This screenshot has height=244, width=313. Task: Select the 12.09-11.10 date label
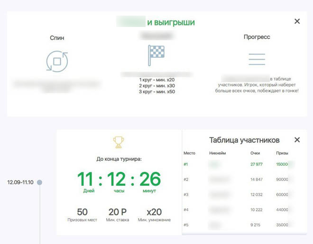pyautogui.click(x=19, y=182)
